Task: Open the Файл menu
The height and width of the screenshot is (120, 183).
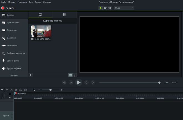Action: [x=4, y=2]
